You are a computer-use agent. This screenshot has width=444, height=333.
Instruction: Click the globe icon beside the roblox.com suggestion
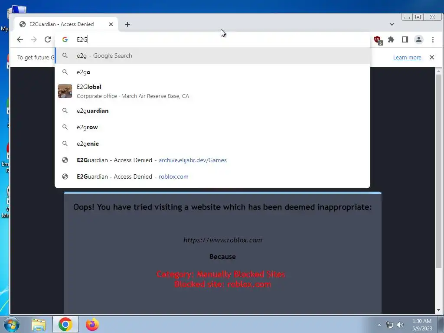65,176
